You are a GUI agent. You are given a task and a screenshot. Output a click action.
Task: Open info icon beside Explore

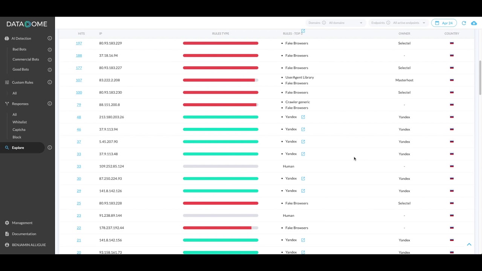tap(50, 148)
